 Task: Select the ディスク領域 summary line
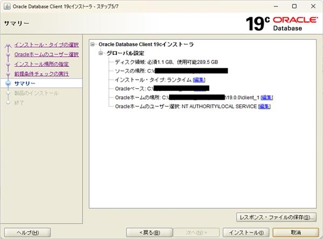click(167, 62)
